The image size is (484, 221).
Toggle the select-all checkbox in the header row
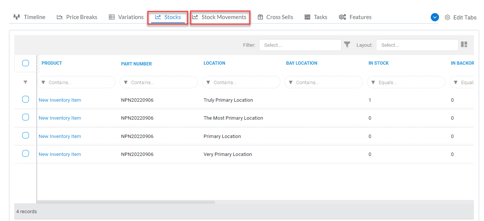tap(25, 63)
